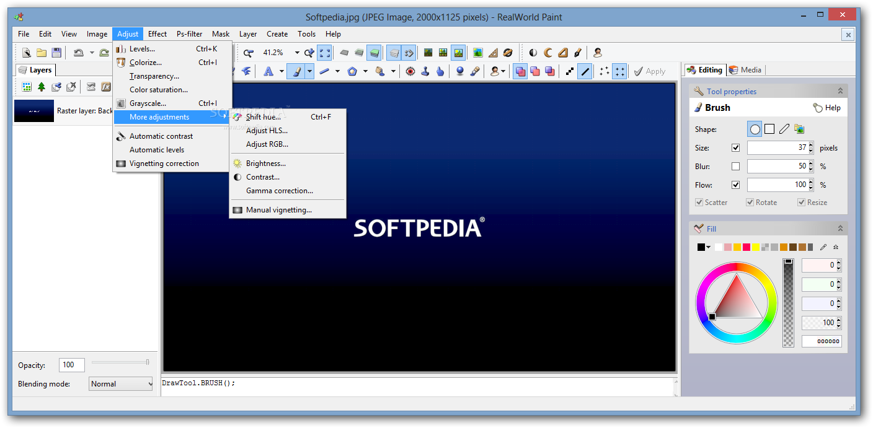
Task: Click the eyedropper icon beside the fill swatches
Action: click(x=823, y=247)
